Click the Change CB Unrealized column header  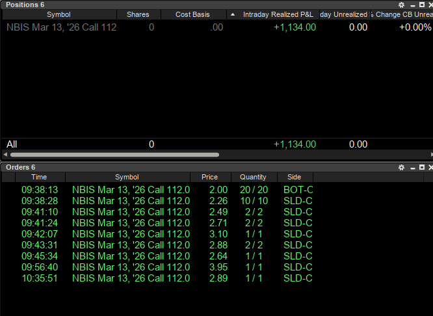tap(402, 14)
